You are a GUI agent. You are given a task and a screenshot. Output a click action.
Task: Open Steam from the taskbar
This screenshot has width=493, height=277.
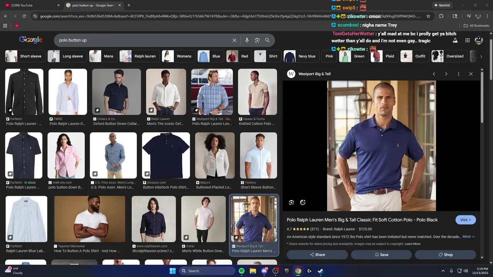click(320, 271)
